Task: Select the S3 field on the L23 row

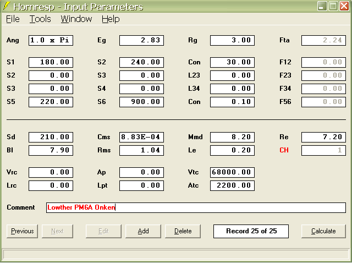Action: coord(142,75)
